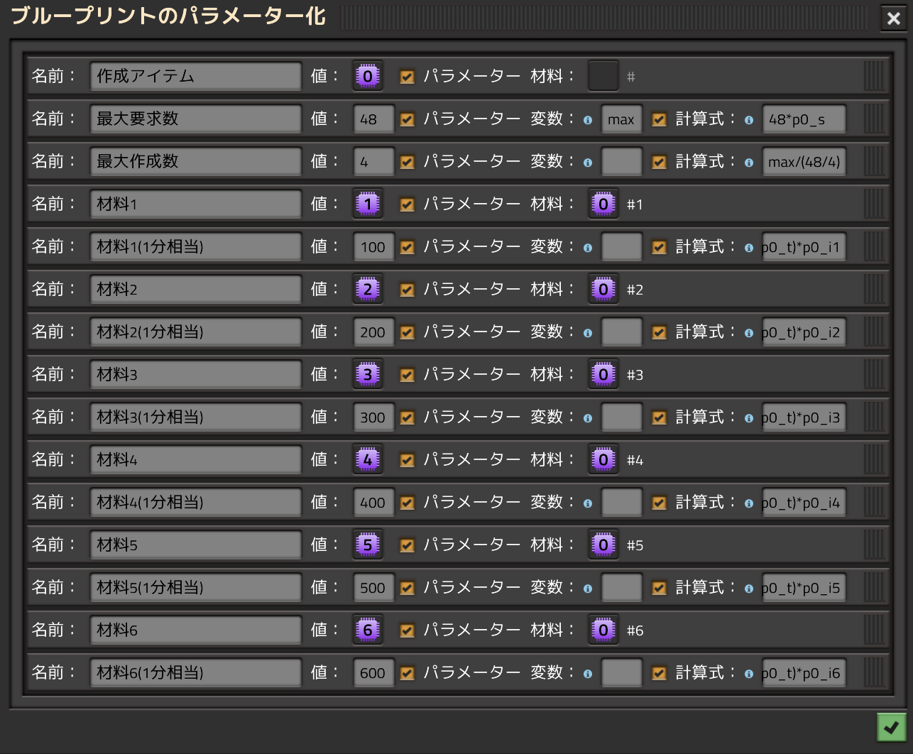Click the formula field ending in p0_i2

[x=804, y=332]
